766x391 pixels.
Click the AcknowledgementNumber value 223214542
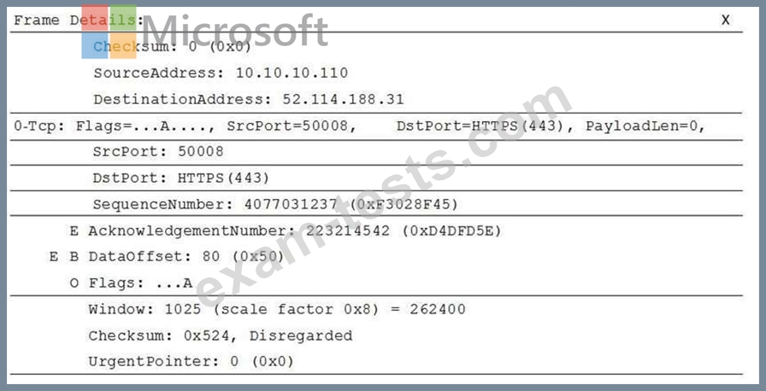348,231
